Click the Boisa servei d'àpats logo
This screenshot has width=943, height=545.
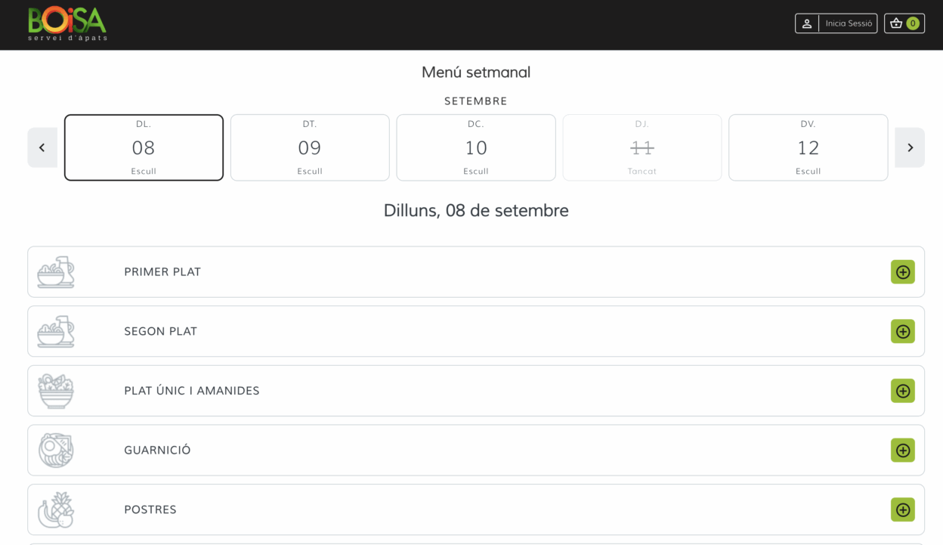[x=67, y=23]
